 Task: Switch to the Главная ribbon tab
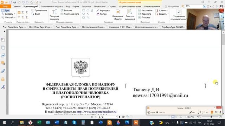coord(17,6)
